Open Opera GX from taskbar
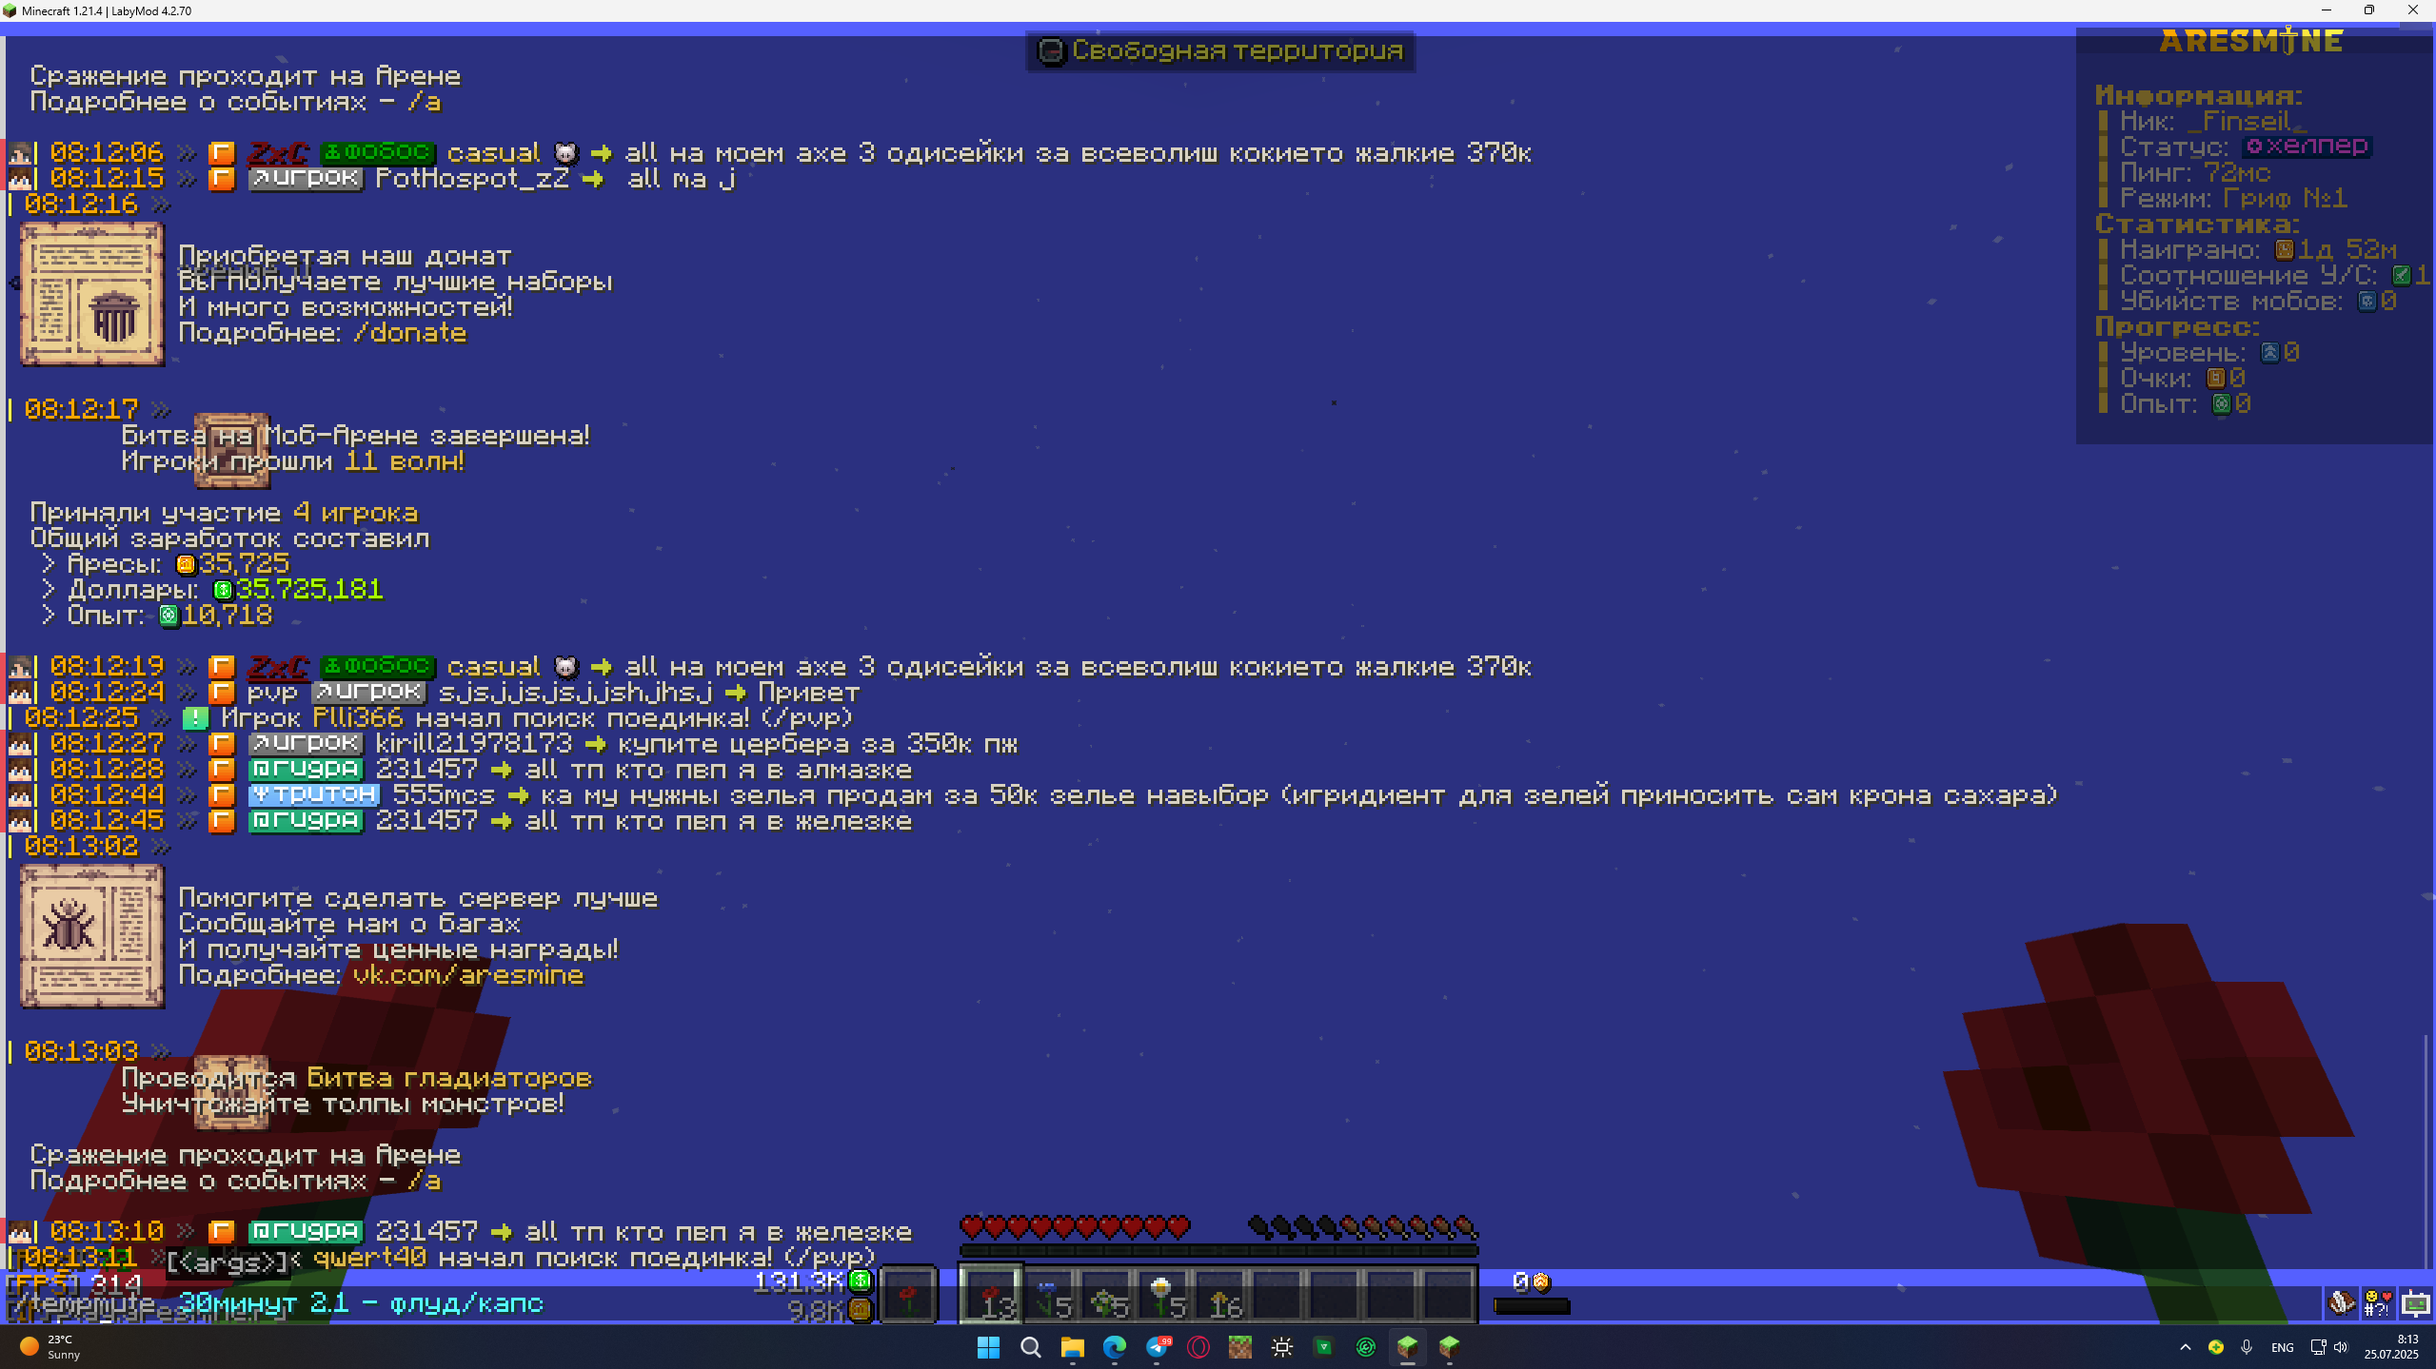 (1198, 1347)
